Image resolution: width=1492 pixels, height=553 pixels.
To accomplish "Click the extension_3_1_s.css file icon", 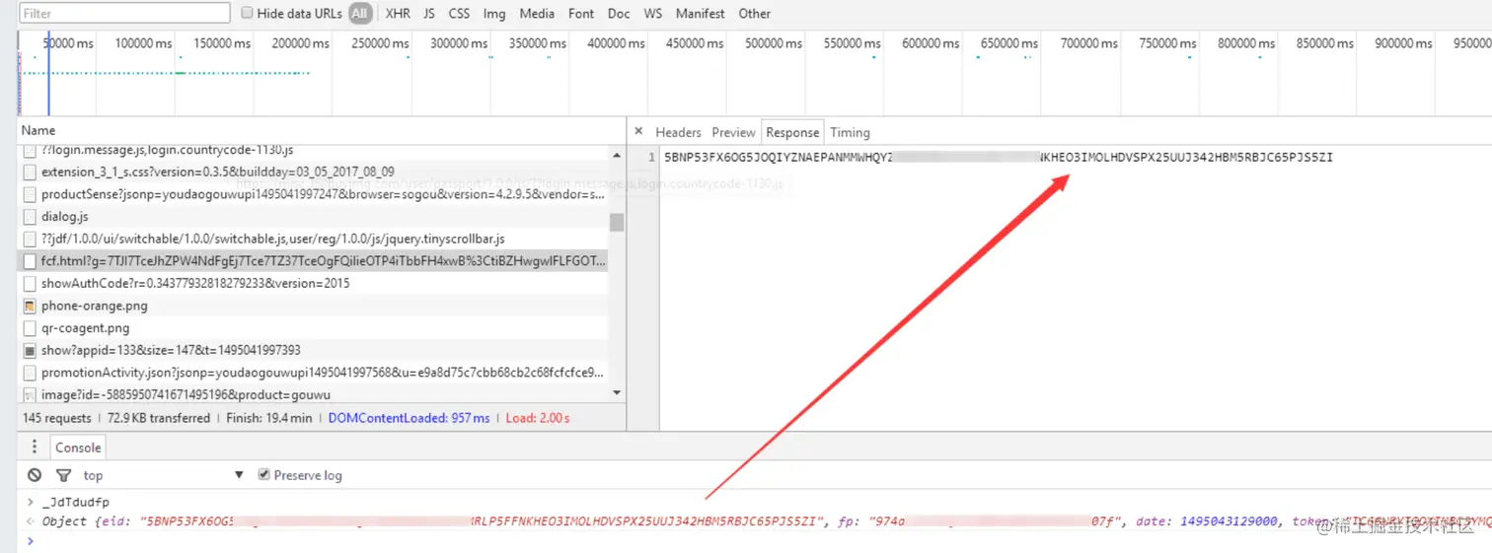I will [30, 172].
